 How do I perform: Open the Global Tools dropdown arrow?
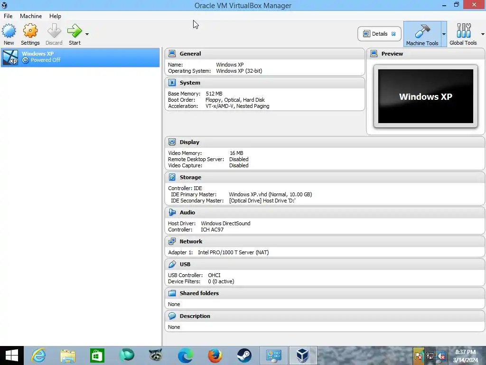(483, 34)
